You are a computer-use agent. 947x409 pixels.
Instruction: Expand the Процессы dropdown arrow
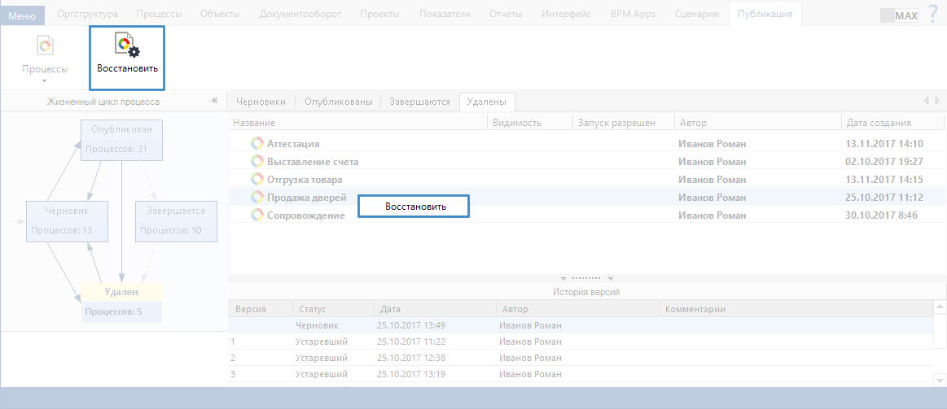[x=45, y=80]
